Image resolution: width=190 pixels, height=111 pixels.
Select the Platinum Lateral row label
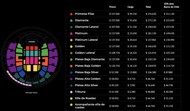(x=87, y=40)
